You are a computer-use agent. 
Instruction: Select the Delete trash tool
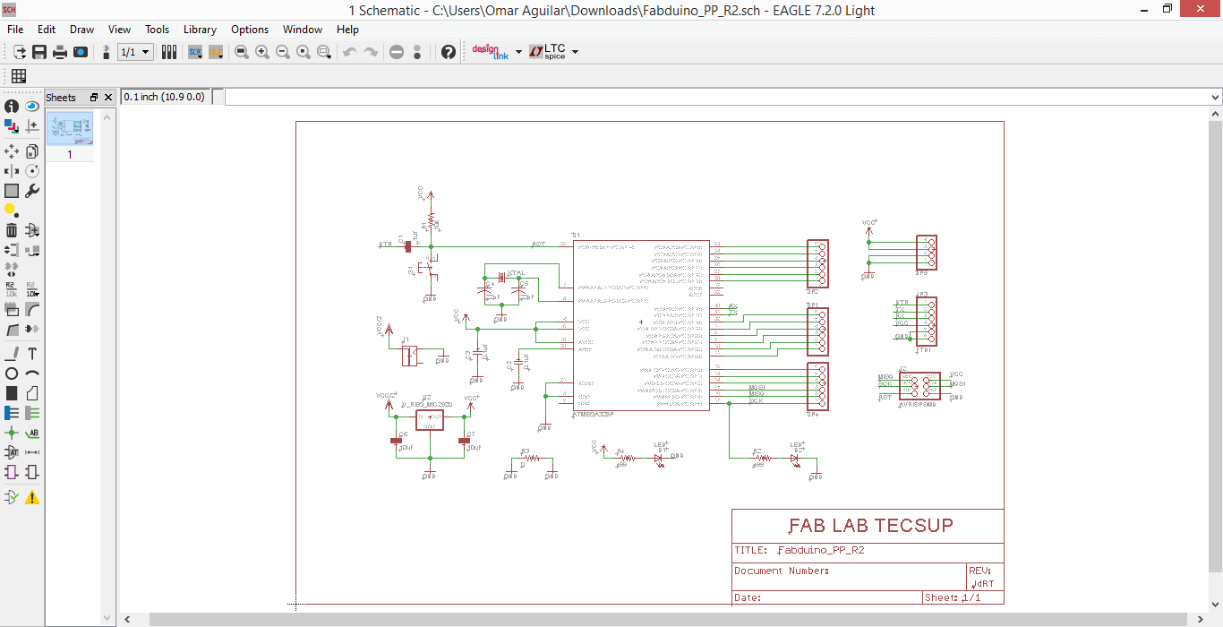pos(12,230)
